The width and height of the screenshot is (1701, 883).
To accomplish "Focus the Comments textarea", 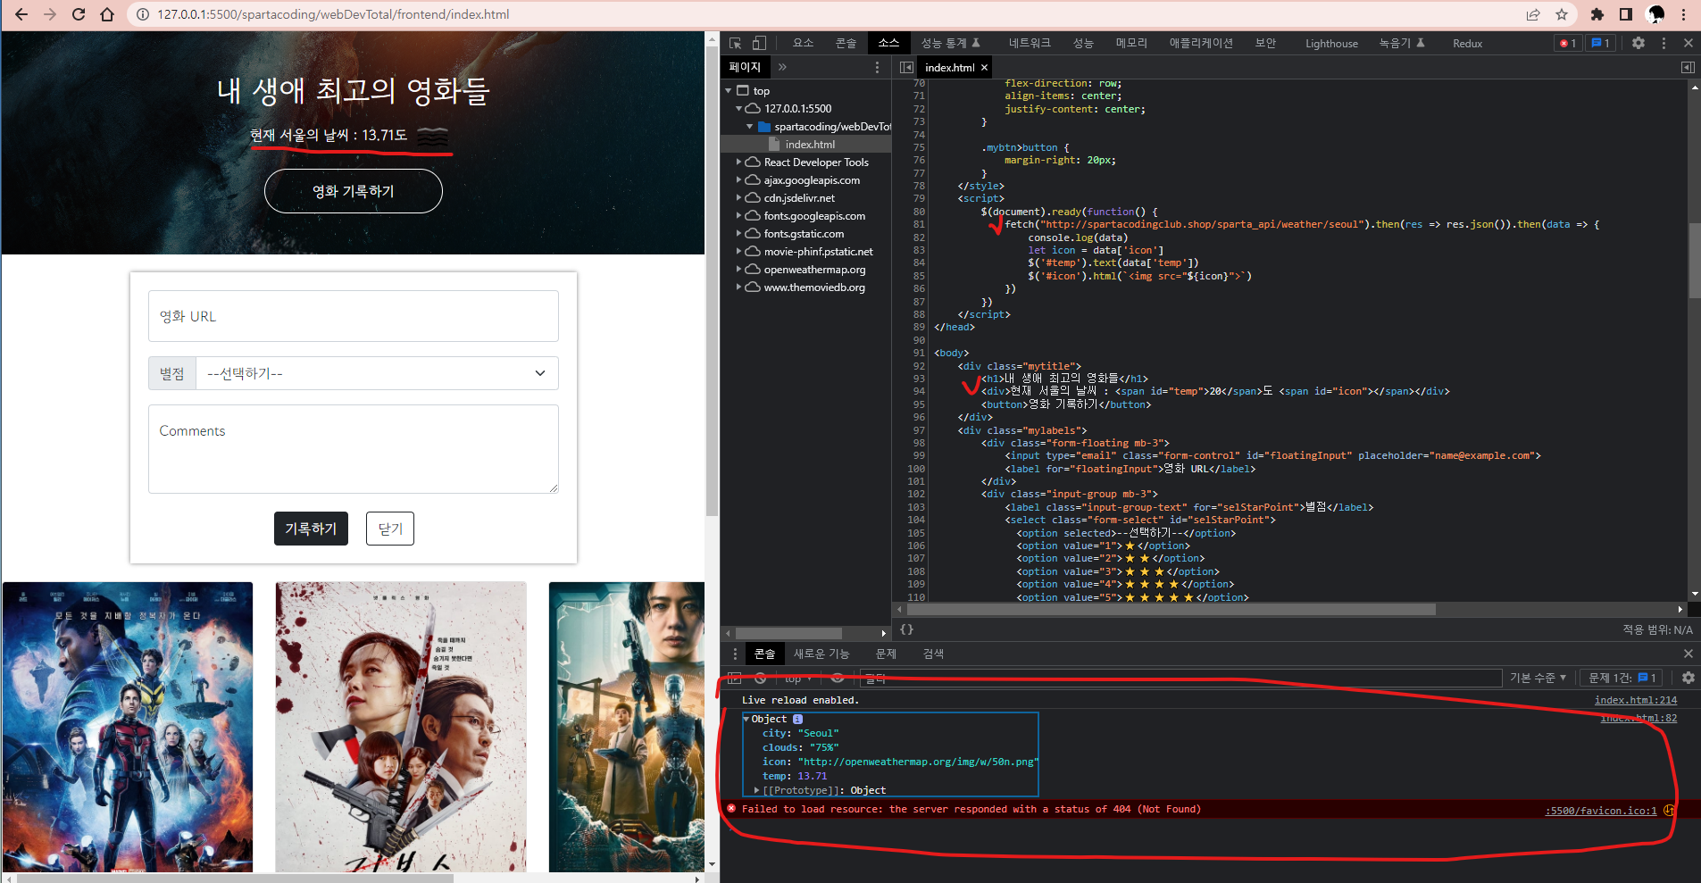I will pyautogui.click(x=354, y=449).
